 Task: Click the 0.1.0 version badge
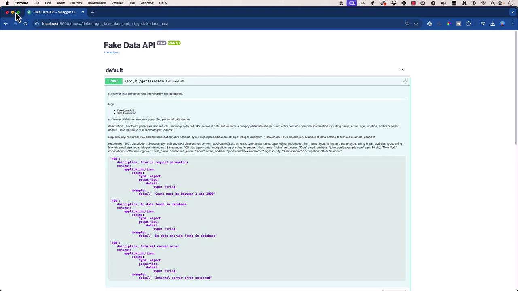161,43
